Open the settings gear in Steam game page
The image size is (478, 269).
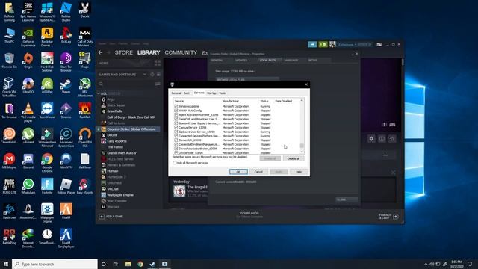click(371, 139)
